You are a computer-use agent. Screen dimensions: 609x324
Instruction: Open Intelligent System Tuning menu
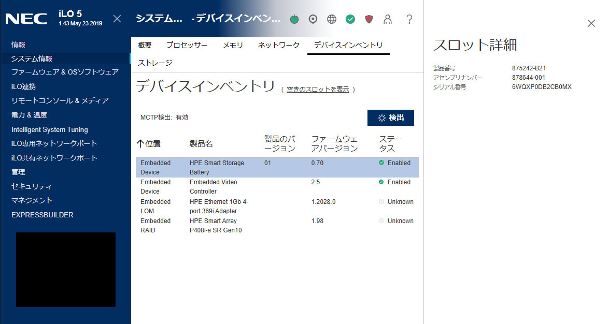pos(50,129)
